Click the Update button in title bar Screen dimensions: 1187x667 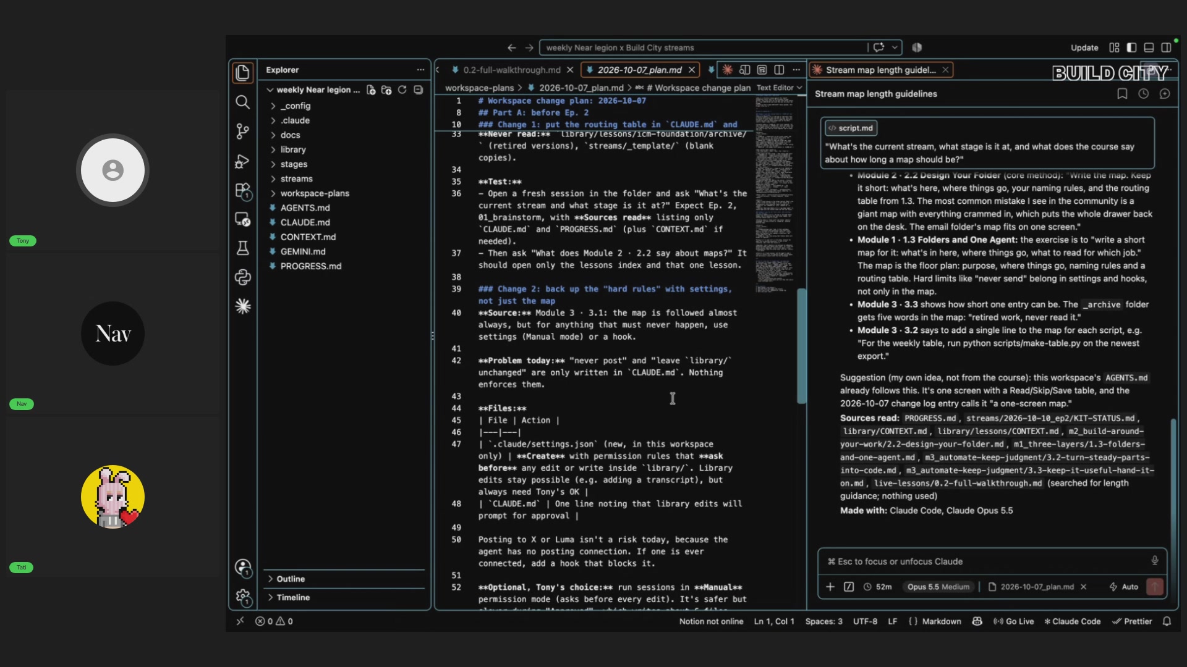tap(1084, 48)
